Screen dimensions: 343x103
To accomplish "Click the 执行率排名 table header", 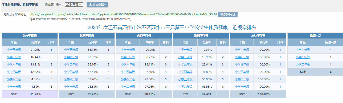I will tap(258, 35).
